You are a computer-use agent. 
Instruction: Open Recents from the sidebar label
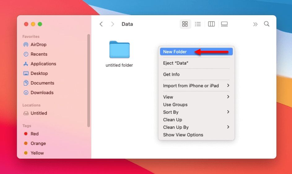coord(39,54)
